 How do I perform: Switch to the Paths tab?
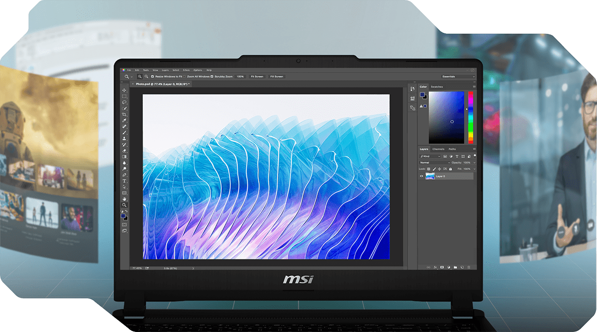pyautogui.click(x=452, y=149)
